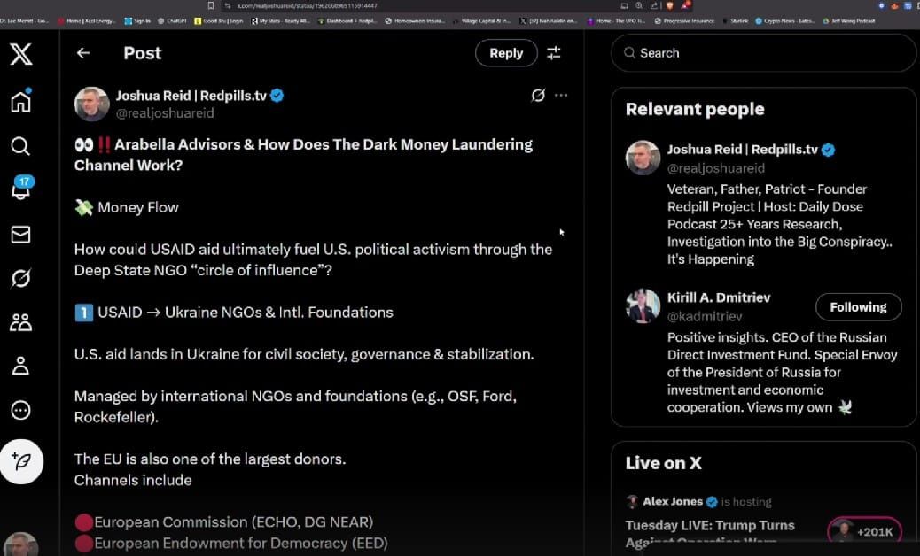The height and width of the screenshot is (556, 920).
Task: Select the Home icon in sidebar
Action: click(22, 102)
